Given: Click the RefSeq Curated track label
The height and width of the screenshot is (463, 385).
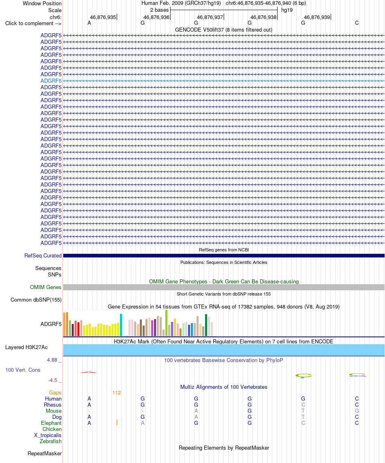Looking at the screenshot, I should pyautogui.click(x=43, y=256).
